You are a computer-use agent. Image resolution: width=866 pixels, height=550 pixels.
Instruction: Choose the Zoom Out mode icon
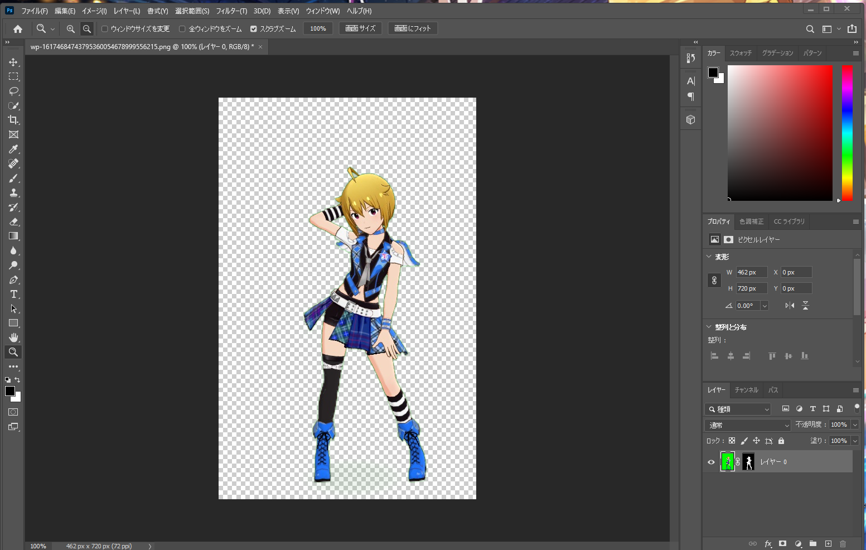click(87, 28)
